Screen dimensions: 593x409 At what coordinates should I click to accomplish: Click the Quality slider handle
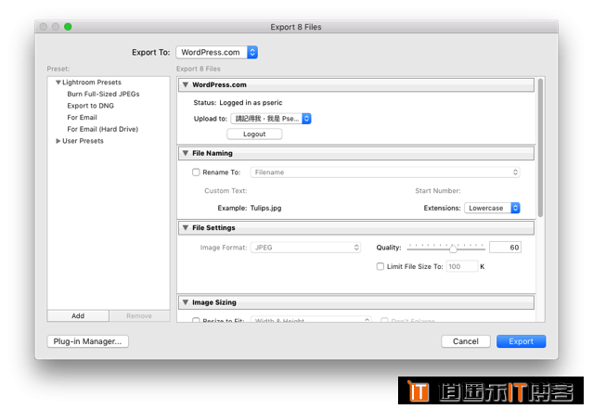(453, 249)
